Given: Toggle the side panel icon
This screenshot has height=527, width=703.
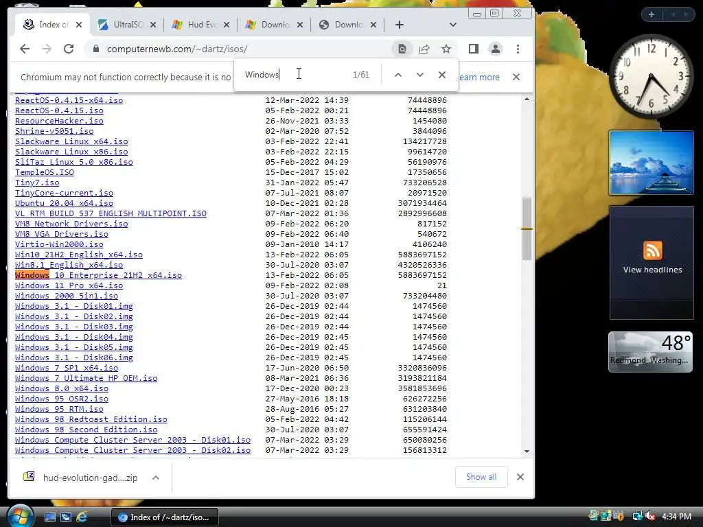Looking at the screenshot, I should [474, 49].
